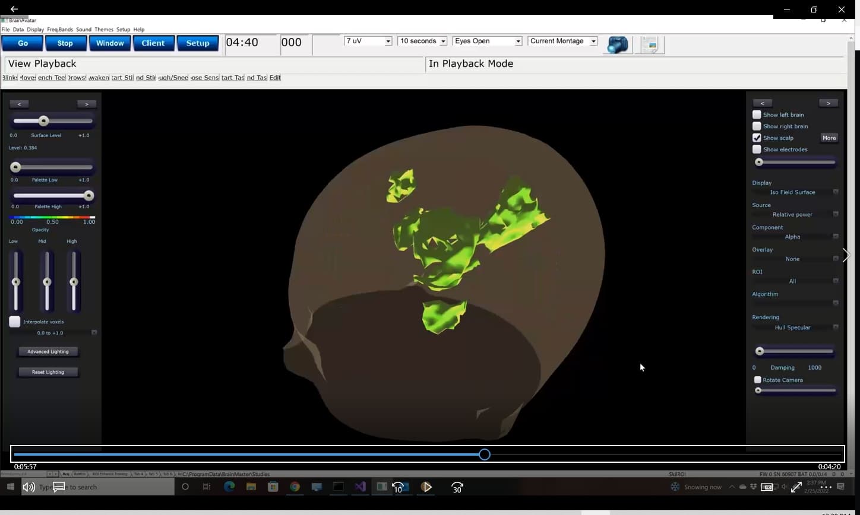The height and width of the screenshot is (515, 860).
Task: Skip forward 30 seconds in video
Action: point(457,487)
